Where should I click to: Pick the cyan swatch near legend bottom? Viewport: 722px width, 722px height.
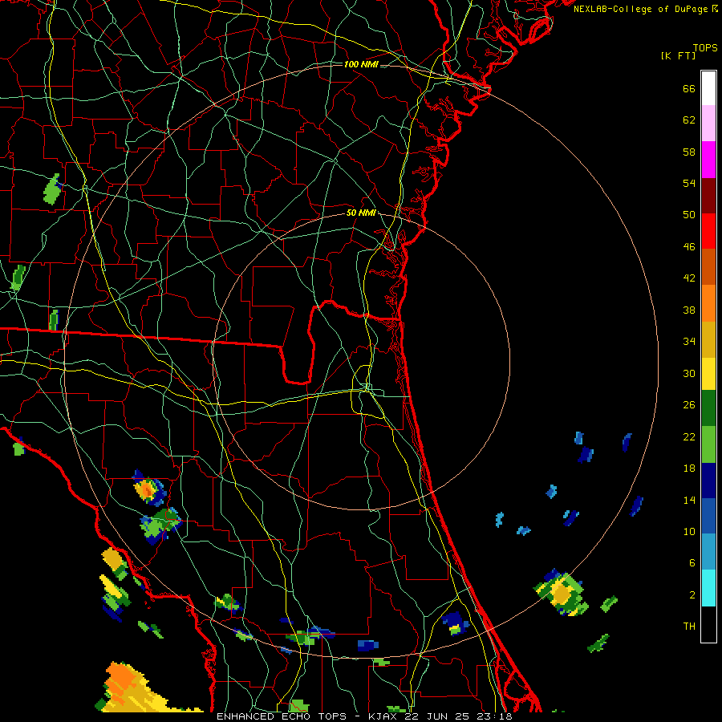[x=708, y=588]
